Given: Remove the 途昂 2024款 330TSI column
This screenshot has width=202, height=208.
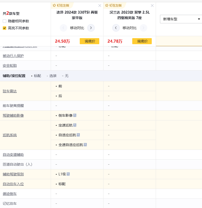Looking at the screenshot, I should pos(100,6).
